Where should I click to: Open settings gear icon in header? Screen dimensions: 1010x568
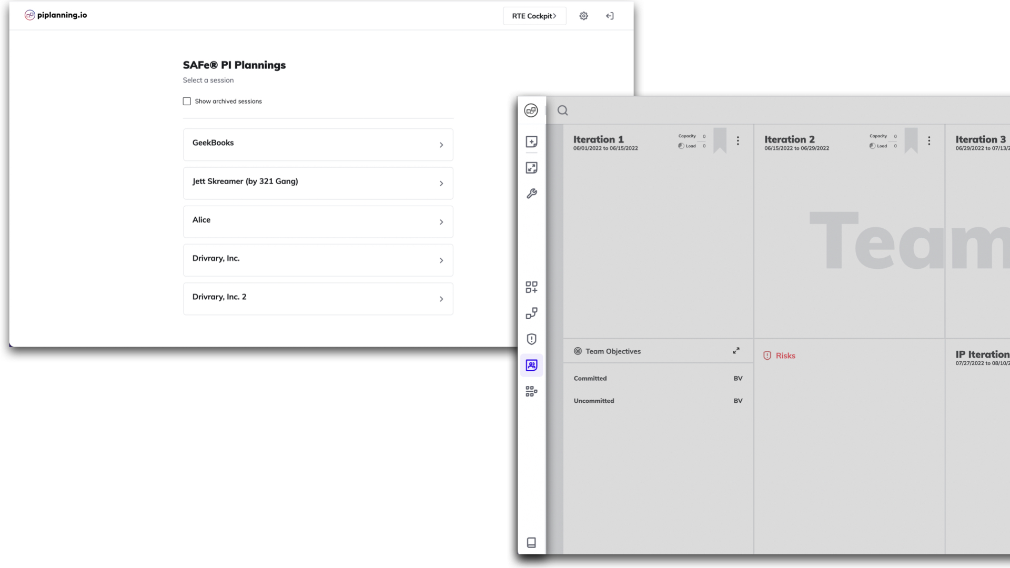(x=583, y=16)
